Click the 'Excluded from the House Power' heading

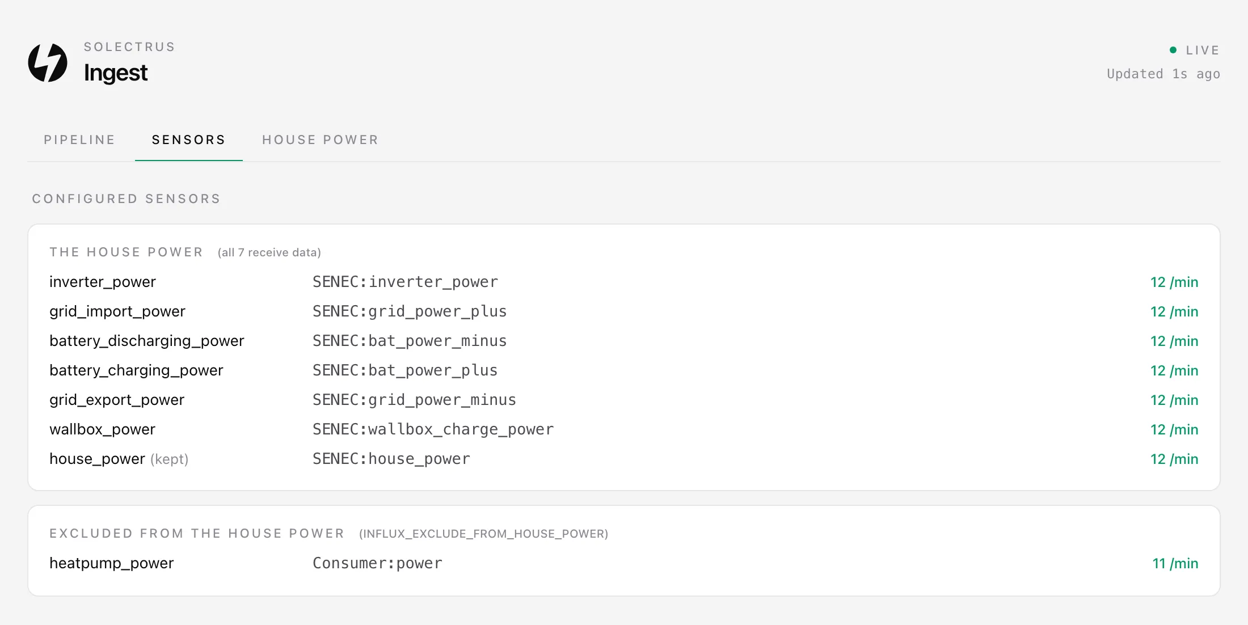pyautogui.click(x=197, y=533)
